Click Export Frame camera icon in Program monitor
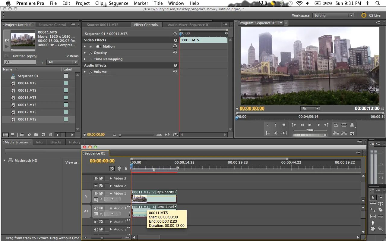Viewport: 386px width, 241px height. (352, 133)
